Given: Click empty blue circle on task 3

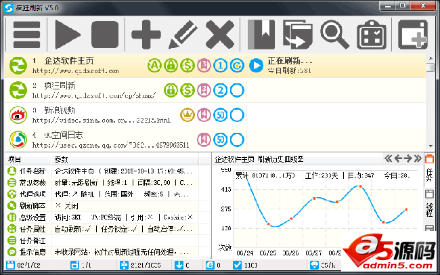Looking at the screenshot, I should coord(237,115).
